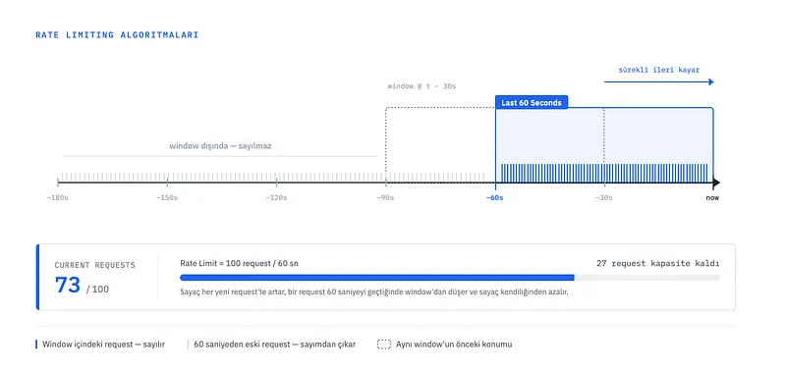
Task: Click the blue legend bar beside 'Window içindeki request'
Action: coord(36,344)
